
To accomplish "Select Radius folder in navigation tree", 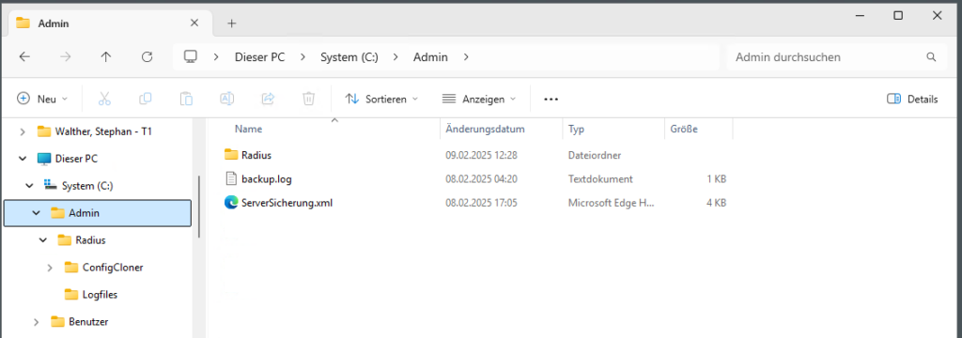I will point(90,239).
